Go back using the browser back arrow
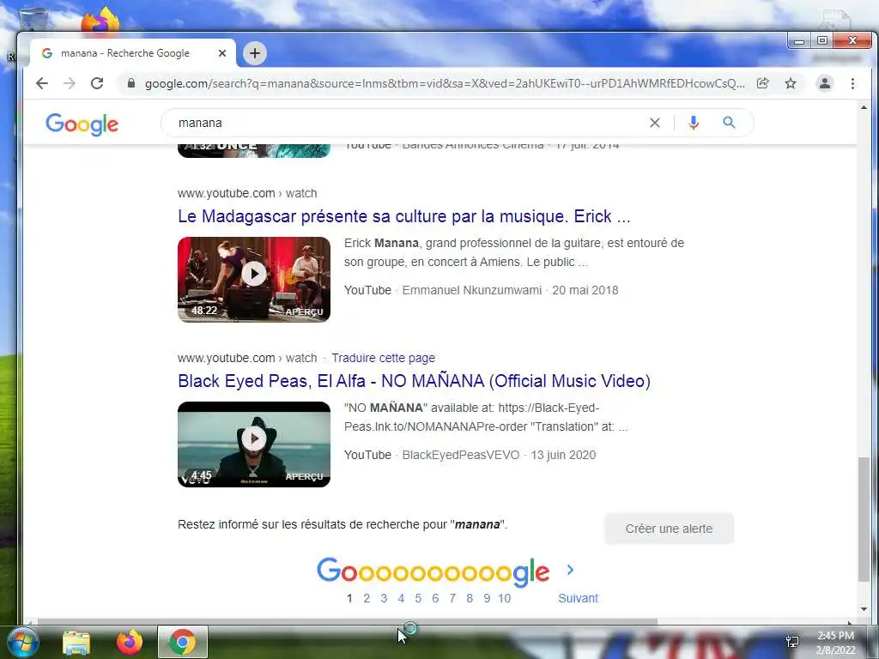Viewport: 879px width, 659px height. [42, 83]
